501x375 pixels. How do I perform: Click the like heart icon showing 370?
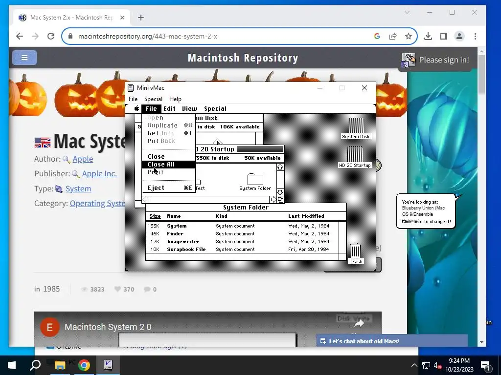point(117,289)
